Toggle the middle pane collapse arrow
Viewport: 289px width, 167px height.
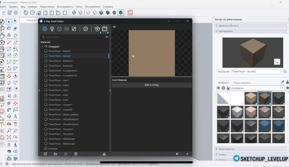[x=110, y=90]
